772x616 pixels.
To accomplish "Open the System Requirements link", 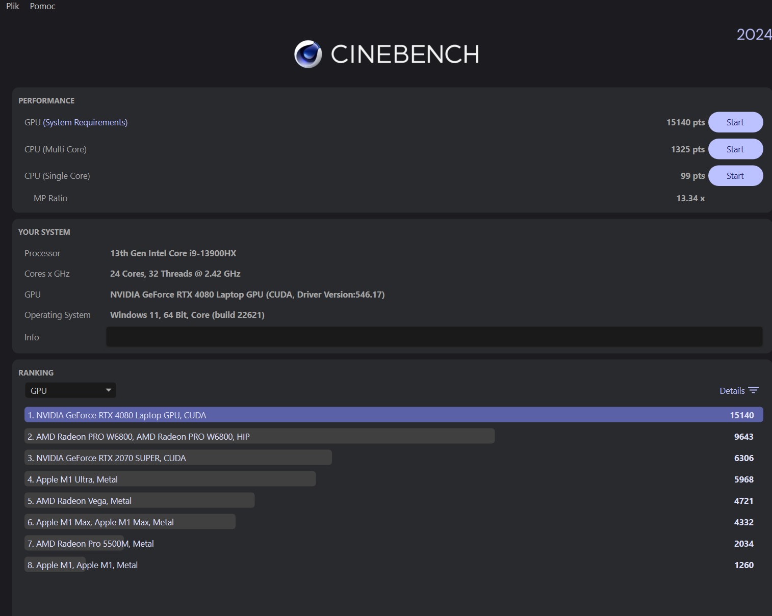I will tap(85, 122).
